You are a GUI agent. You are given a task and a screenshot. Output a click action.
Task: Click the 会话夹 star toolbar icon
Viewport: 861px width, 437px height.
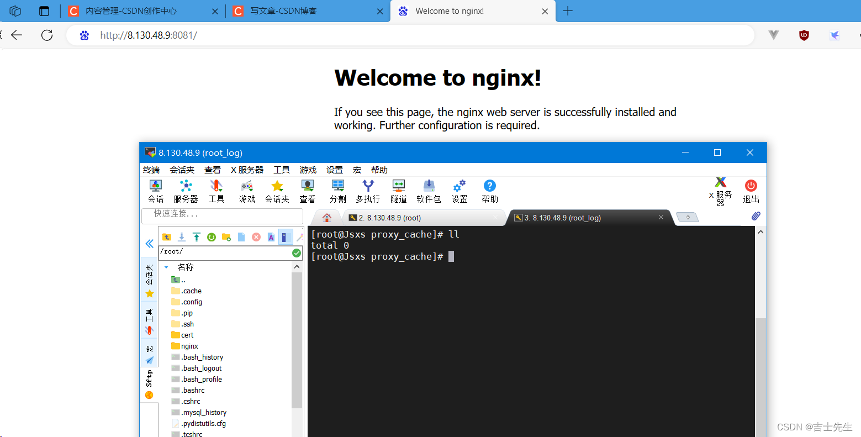277,191
